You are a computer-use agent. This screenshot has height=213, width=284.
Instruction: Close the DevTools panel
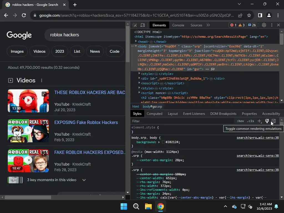tap(278, 25)
